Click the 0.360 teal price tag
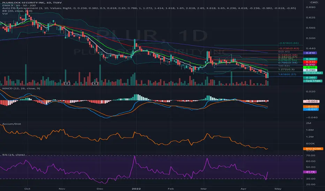The image size is (325, 191). point(310,59)
